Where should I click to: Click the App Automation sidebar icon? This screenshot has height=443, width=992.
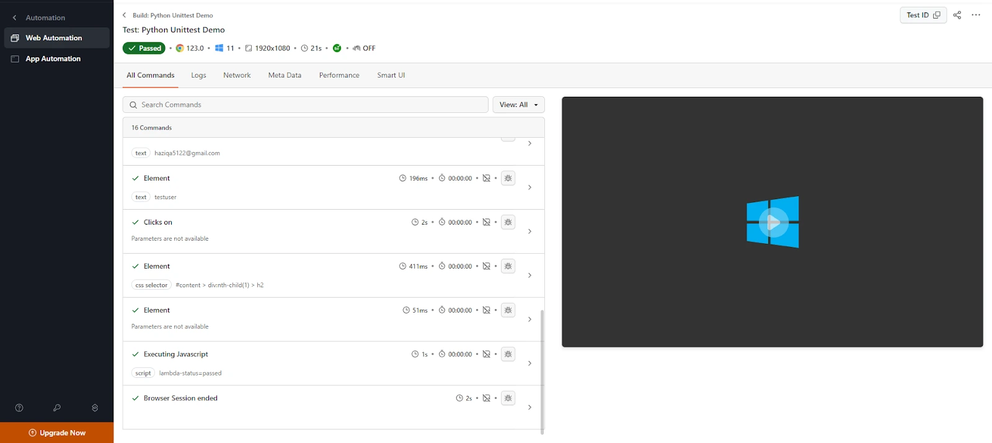click(x=15, y=59)
